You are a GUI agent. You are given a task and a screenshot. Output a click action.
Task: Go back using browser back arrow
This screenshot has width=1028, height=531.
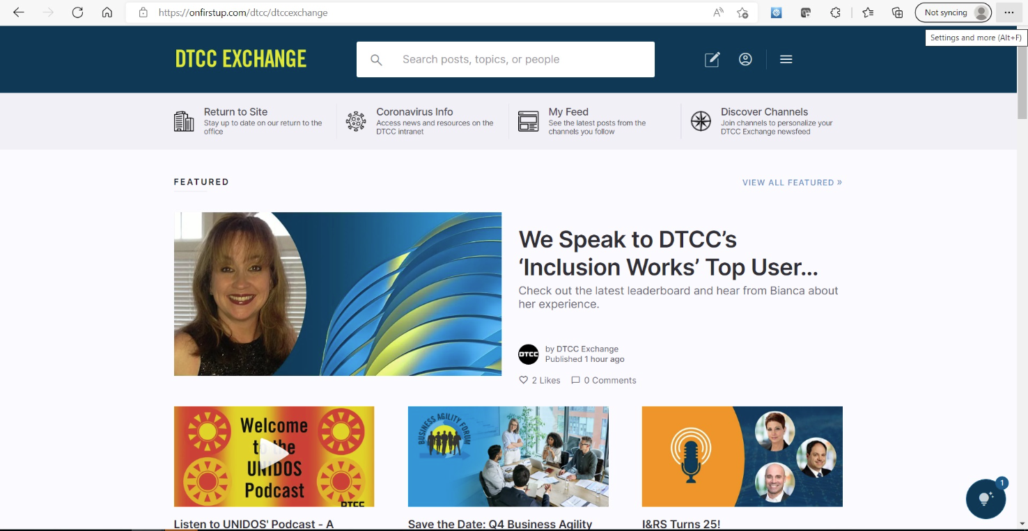click(x=19, y=13)
